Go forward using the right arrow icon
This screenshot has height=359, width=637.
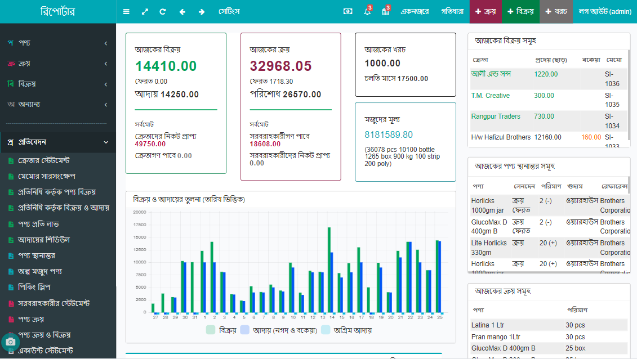(x=201, y=12)
